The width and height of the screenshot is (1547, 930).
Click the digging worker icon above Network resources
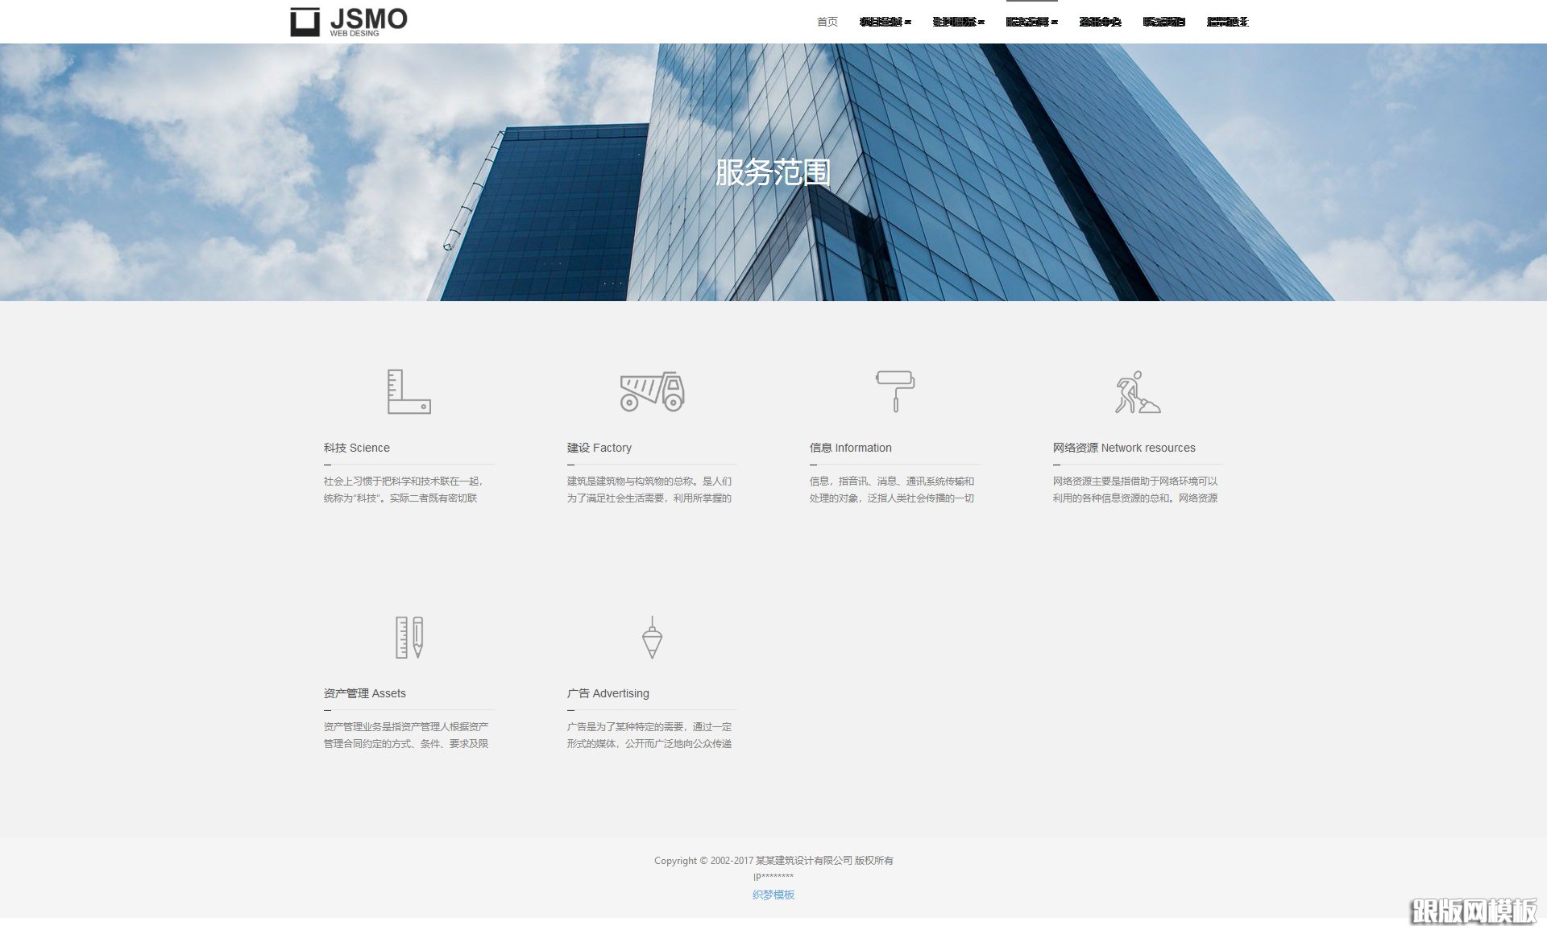(1138, 392)
